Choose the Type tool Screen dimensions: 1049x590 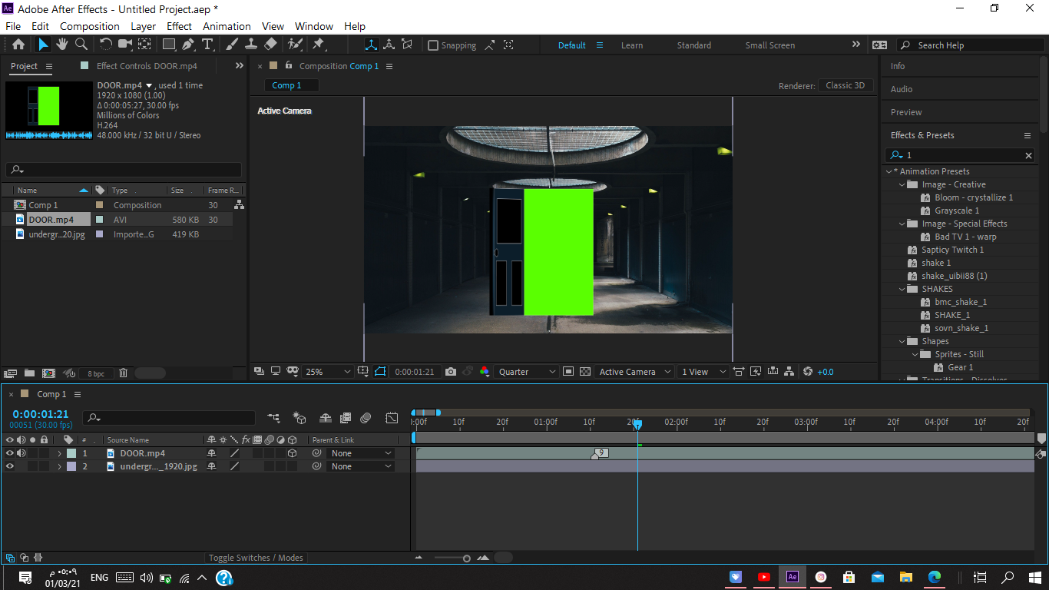(x=207, y=45)
